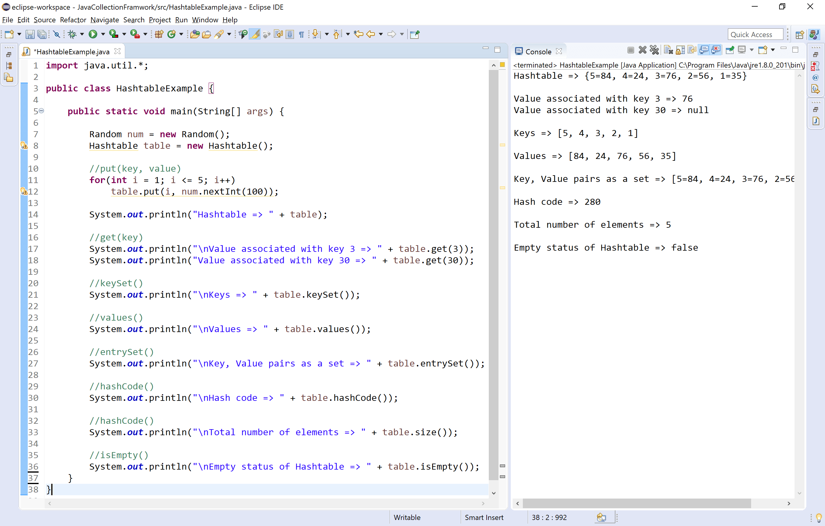Click the Save icon in the toolbar
The width and height of the screenshot is (825, 526).
(30, 34)
